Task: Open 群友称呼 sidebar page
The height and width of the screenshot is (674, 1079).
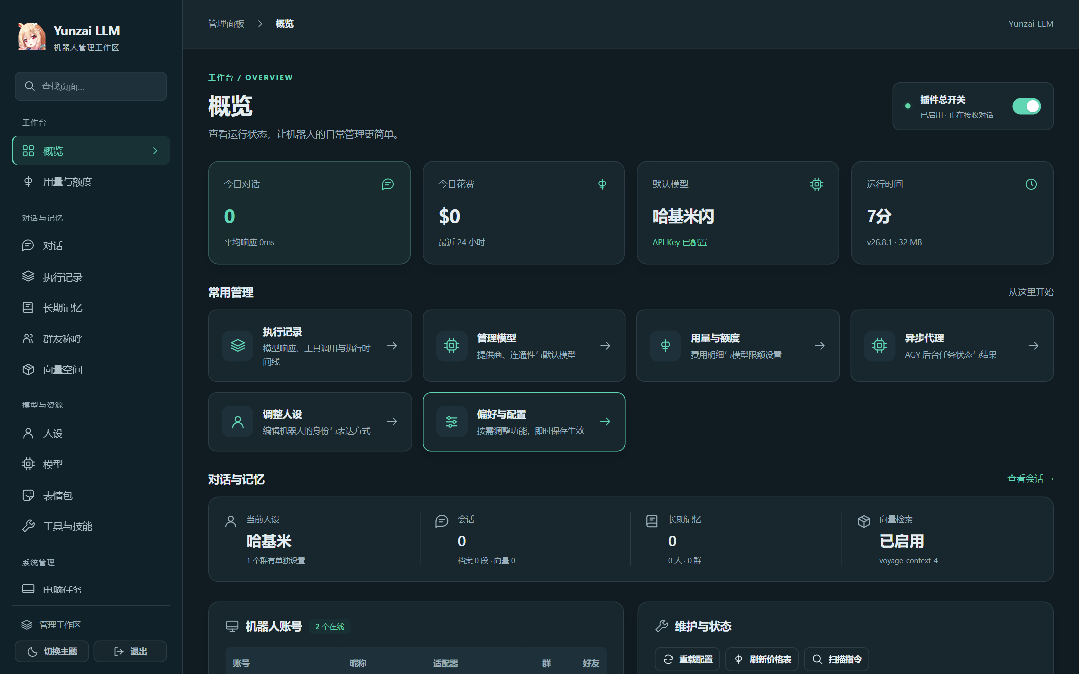Action: tap(91, 339)
